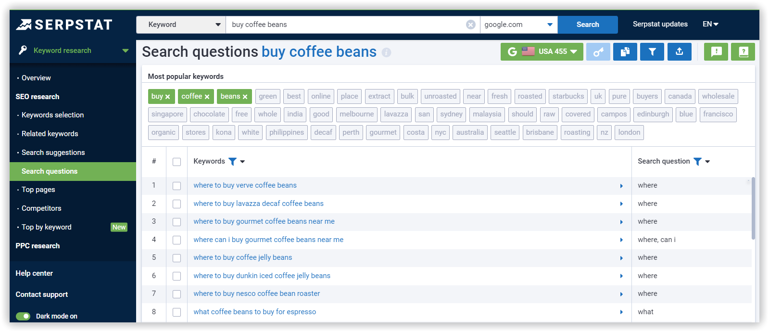
Task: Click the export upload icon button
Action: [680, 51]
